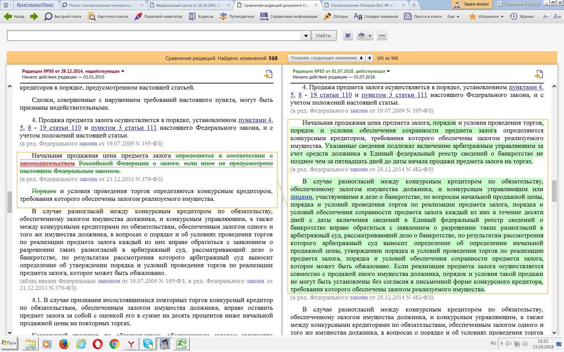Open link пунктом 3 статьи 111 in left pane

124,128
